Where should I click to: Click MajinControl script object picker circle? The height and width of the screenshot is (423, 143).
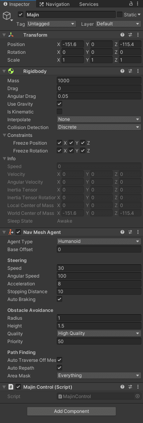pos(138,396)
